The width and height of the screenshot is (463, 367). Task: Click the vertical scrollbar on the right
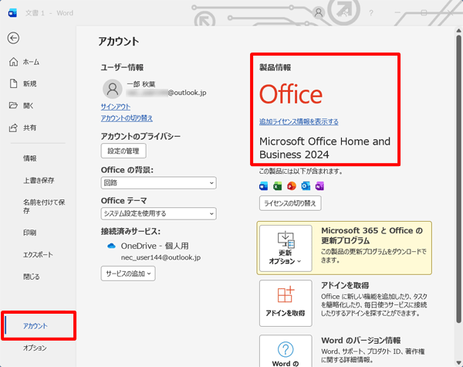pyautogui.click(x=458, y=179)
